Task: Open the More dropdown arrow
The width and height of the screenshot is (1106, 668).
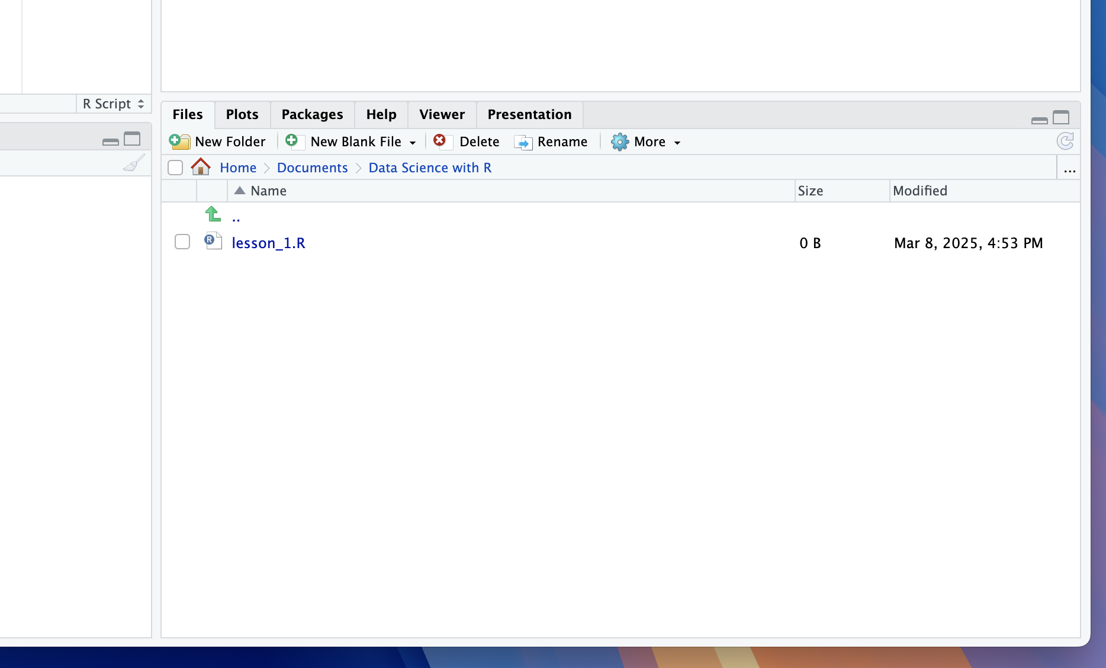Action: pos(677,142)
